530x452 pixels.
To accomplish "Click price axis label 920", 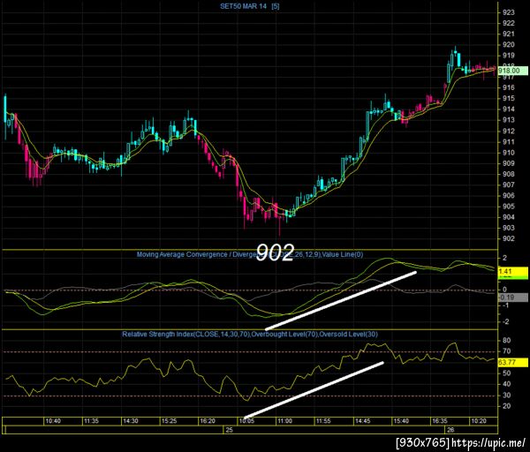I will coord(509,45).
